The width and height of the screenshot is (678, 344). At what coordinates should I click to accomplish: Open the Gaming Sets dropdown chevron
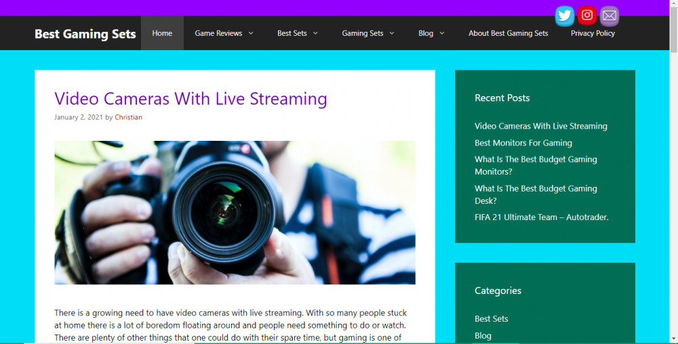coord(392,33)
